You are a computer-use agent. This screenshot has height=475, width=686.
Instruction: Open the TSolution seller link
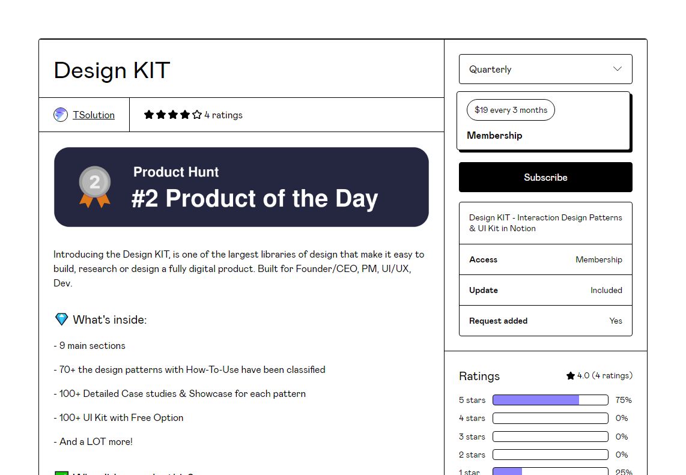(94, 115)
